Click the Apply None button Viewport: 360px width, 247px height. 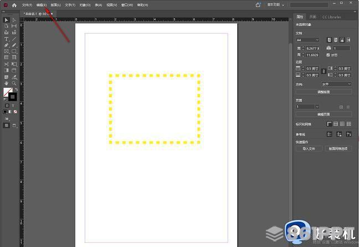coord(15,112)
